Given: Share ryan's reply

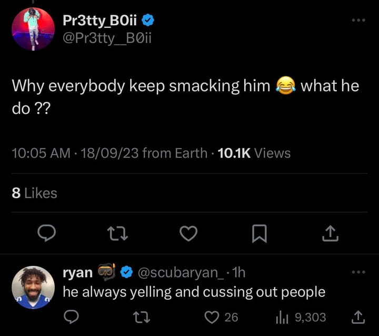Looking at the screenshot, I should (x=358, y=317).
